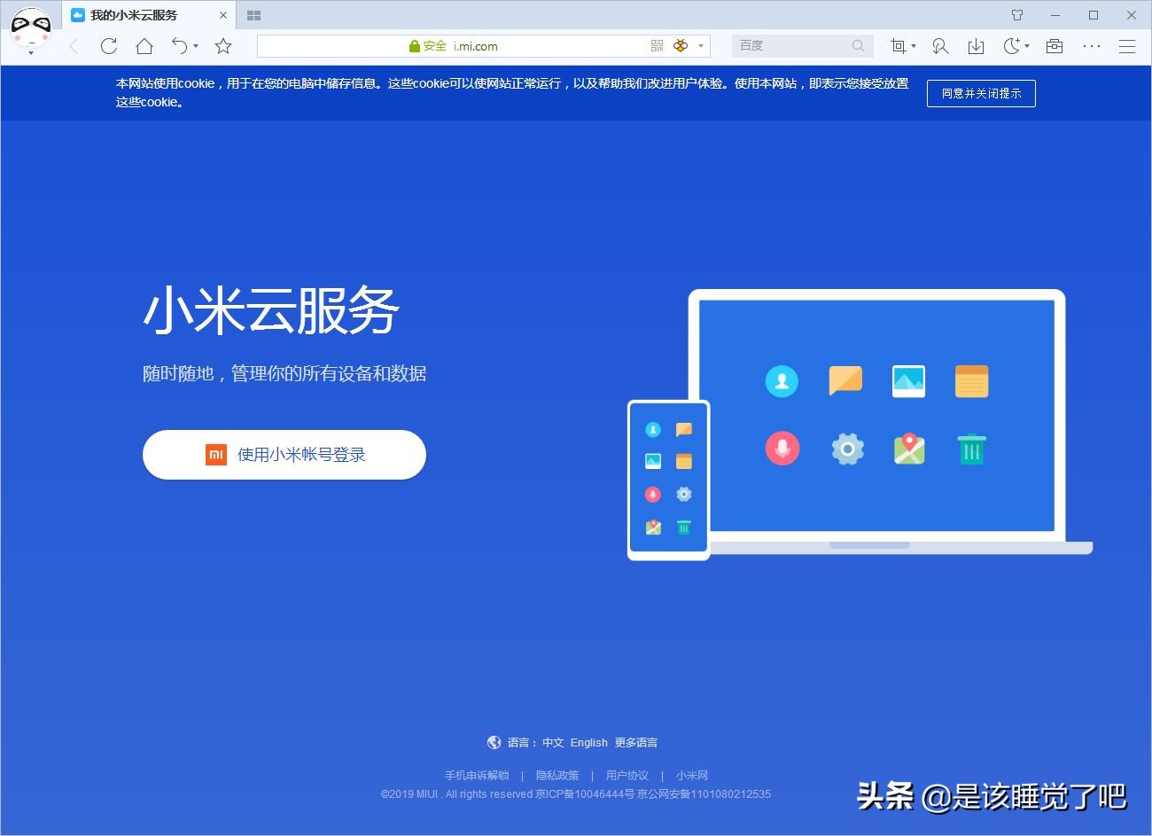
Task: Expand the screenshot tool dropdown arrow
Action: click(914, 46)
